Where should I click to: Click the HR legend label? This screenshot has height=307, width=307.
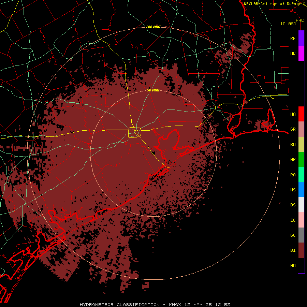293,160
